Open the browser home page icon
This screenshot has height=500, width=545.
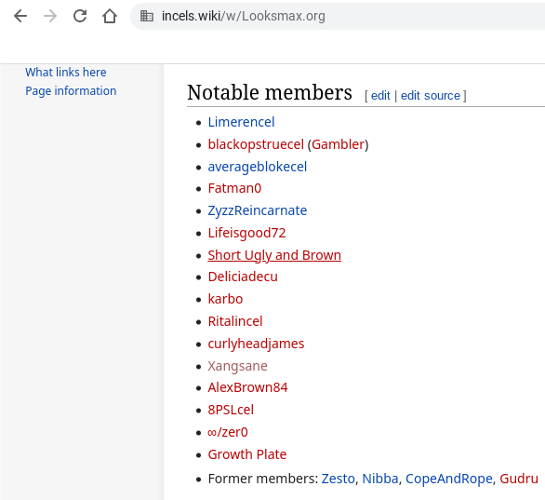pyautogui.click(x=110, y=16)
